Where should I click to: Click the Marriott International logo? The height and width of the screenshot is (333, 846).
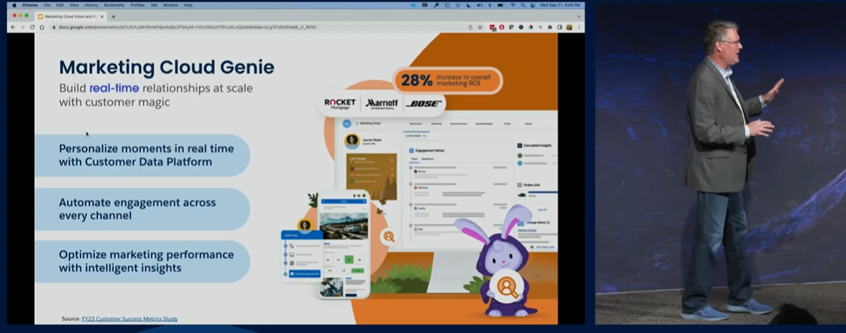pos(382,103)
